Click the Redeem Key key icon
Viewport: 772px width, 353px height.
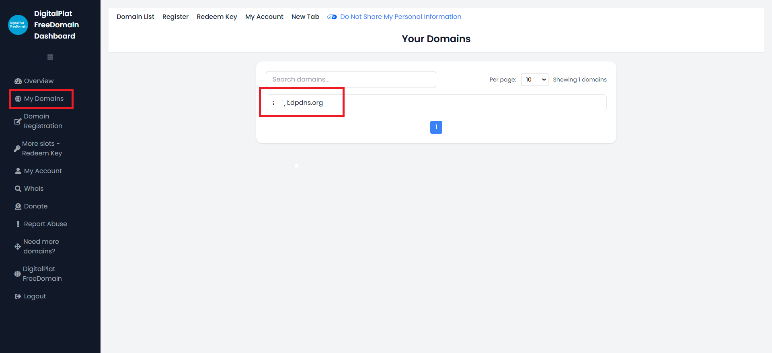(x=17, y=149)
